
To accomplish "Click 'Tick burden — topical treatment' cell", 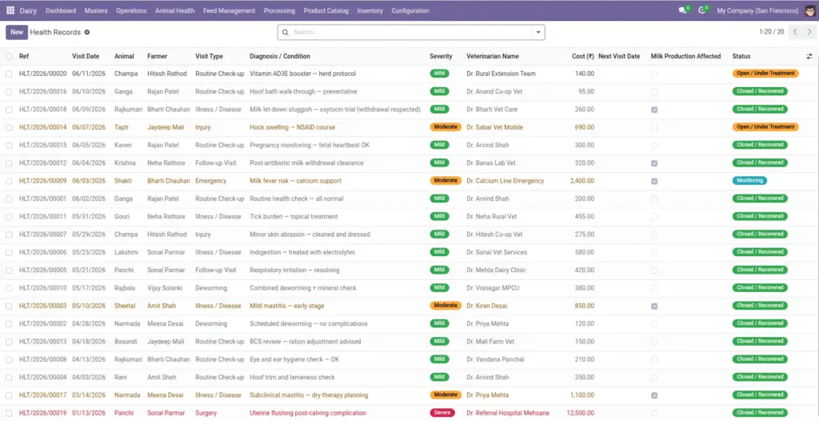I will pyautogui.click(x=294, y=217).
